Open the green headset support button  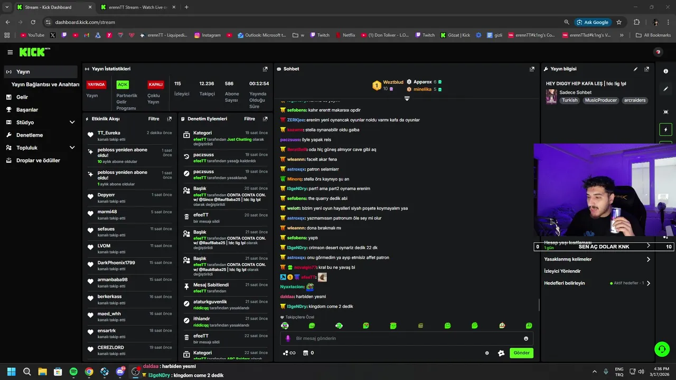662,349
